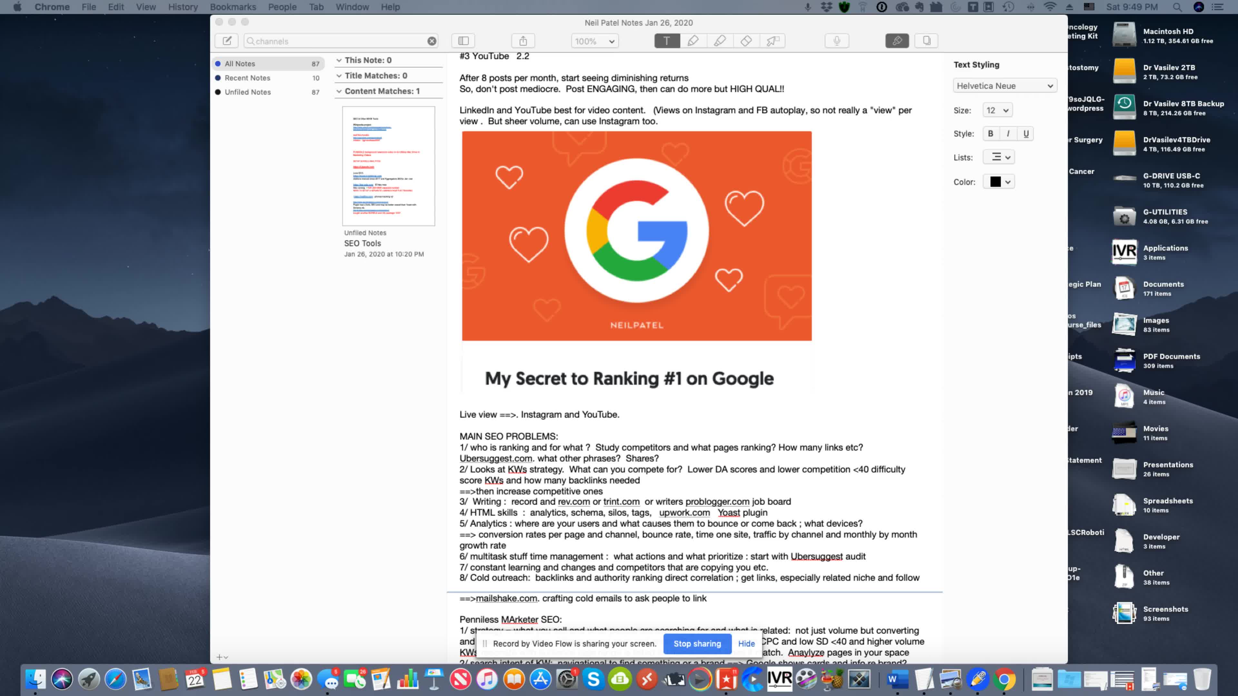The image size is (1238, 696).
Task: Open Skype in the Dock
Action: pos(594,679)
